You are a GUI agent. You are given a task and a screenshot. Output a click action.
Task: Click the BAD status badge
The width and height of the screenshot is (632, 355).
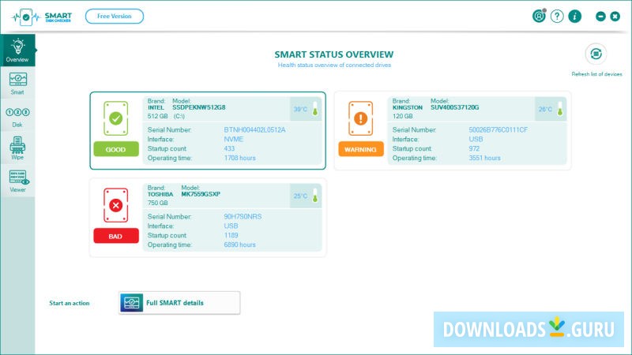[x=116, y=236]
